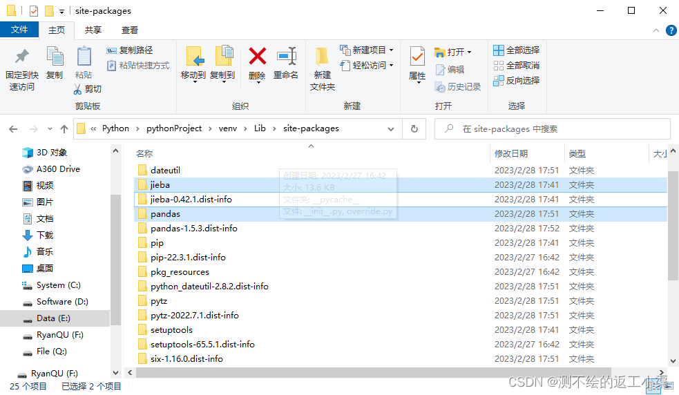Click the Up one level arrow
This screenshot has height=395, width=679.
[x=64, y=128]
